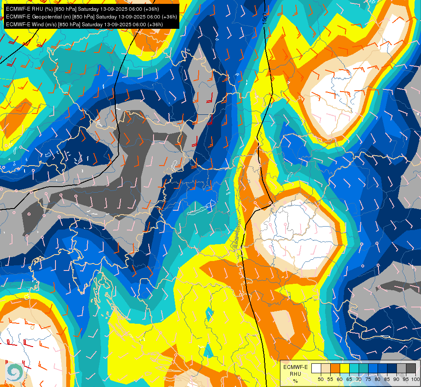Select the orange 55-60% legend swatch
The height and width of the screenshot is (387, 421).
coord(335,369)
